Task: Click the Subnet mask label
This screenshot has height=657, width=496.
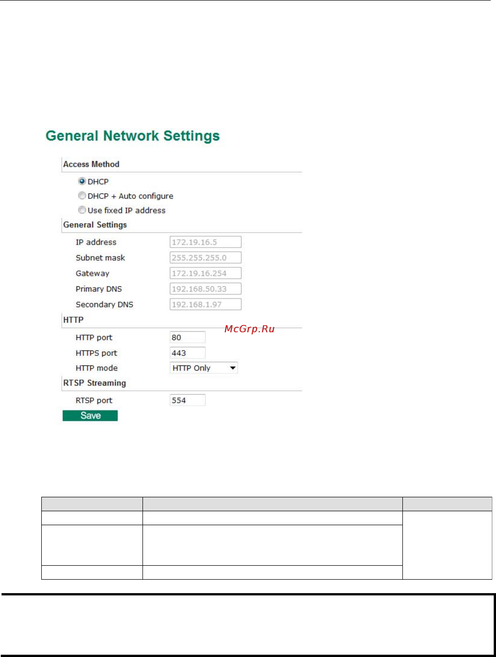Action: point(100,258)
